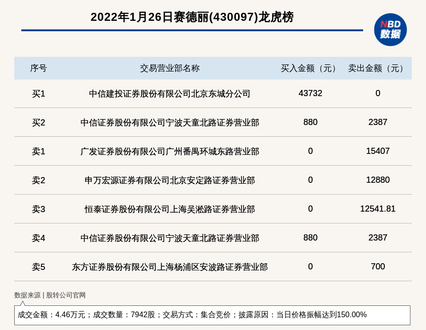Click 恒泰证券上海吴淞路营业部 entry
426x330 pixels.
(x=169, y=209)
